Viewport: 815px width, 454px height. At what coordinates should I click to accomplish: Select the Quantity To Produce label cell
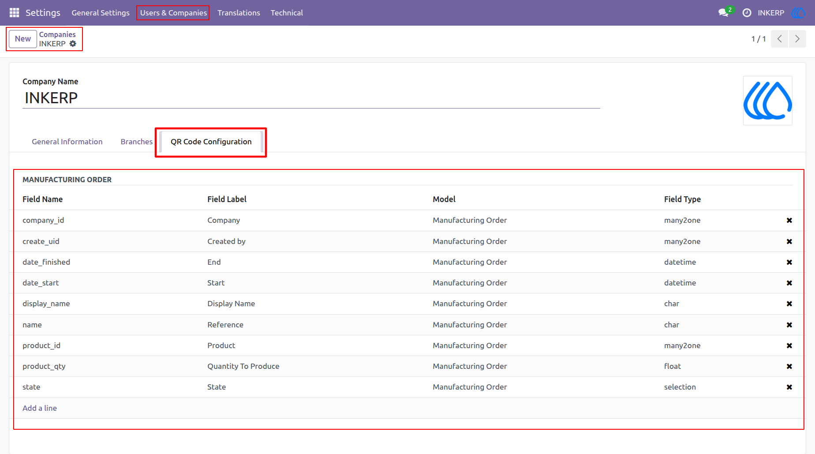click(x=243, y=366)
